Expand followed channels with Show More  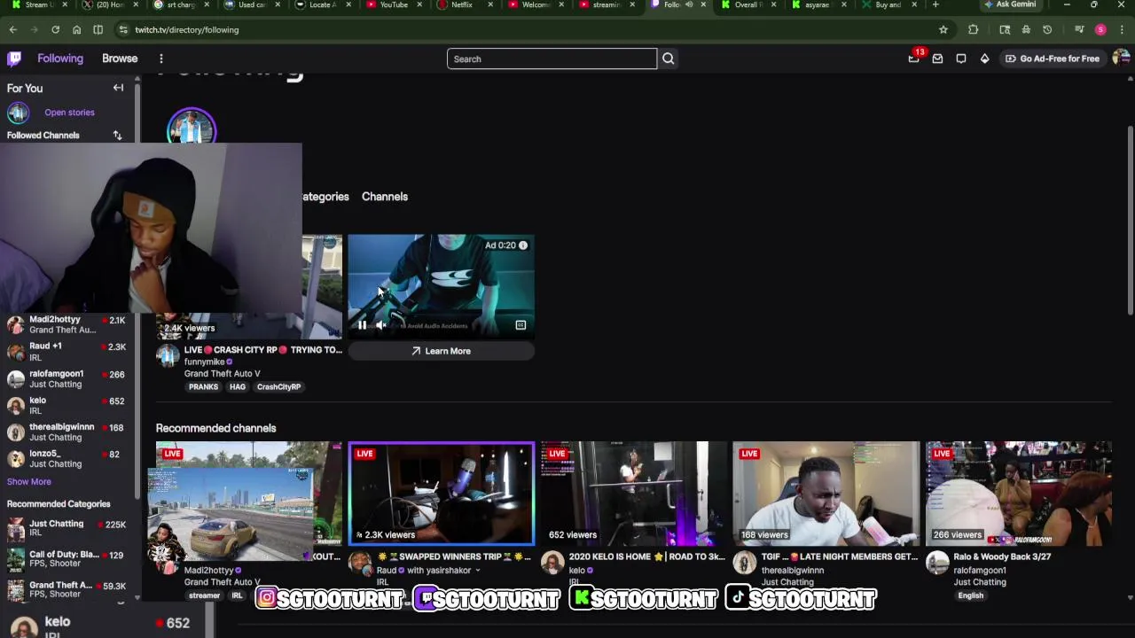29,481
